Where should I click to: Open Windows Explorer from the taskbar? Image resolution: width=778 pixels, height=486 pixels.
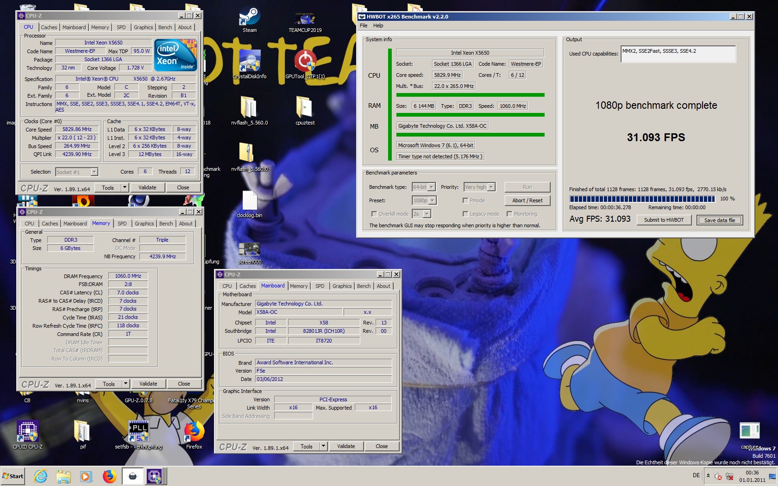[63, 476]
